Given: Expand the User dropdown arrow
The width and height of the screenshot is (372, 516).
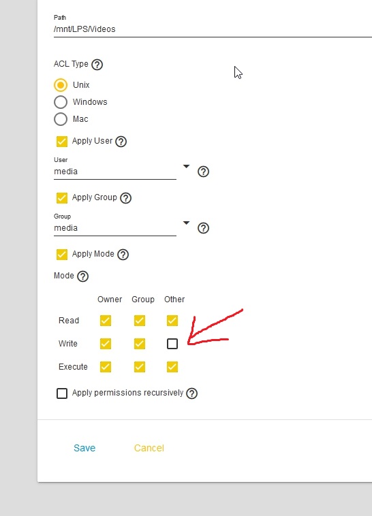Looking at the screenshot, I should pos(186,167).
